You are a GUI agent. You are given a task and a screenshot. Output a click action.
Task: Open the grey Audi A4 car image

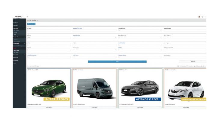(x=140, y=88)
